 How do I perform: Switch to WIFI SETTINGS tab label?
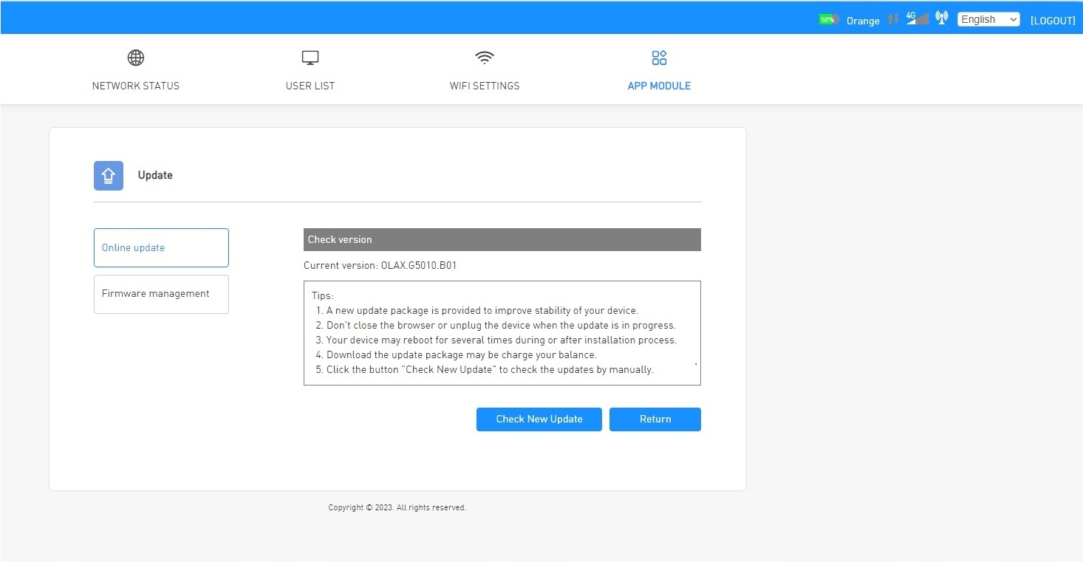(485, 86)
